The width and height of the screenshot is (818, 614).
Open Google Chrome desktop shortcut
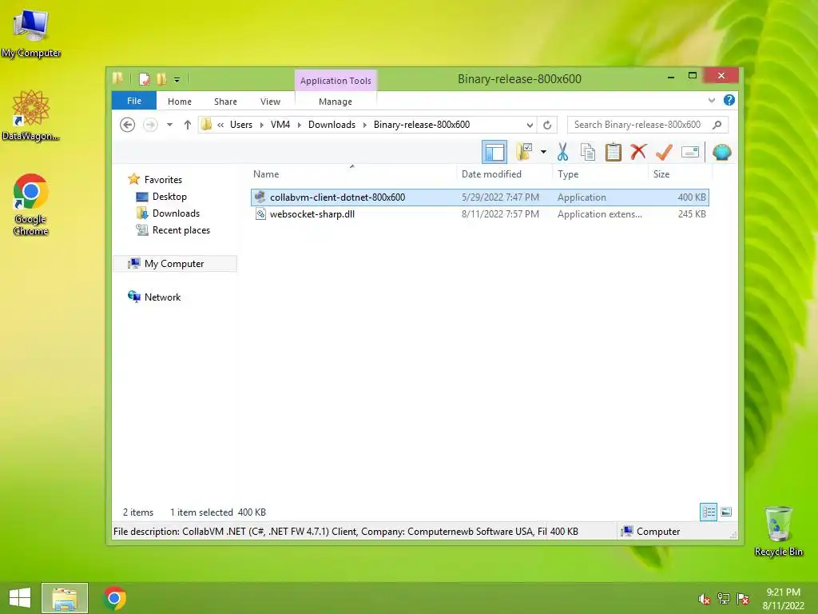tap(31, 204)
